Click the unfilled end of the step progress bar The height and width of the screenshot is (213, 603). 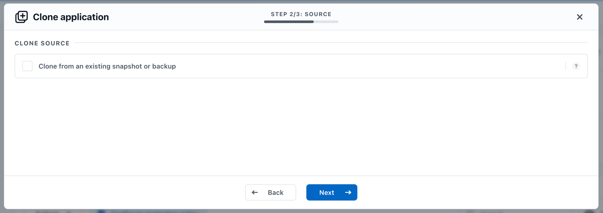click(x=326, y=22)
